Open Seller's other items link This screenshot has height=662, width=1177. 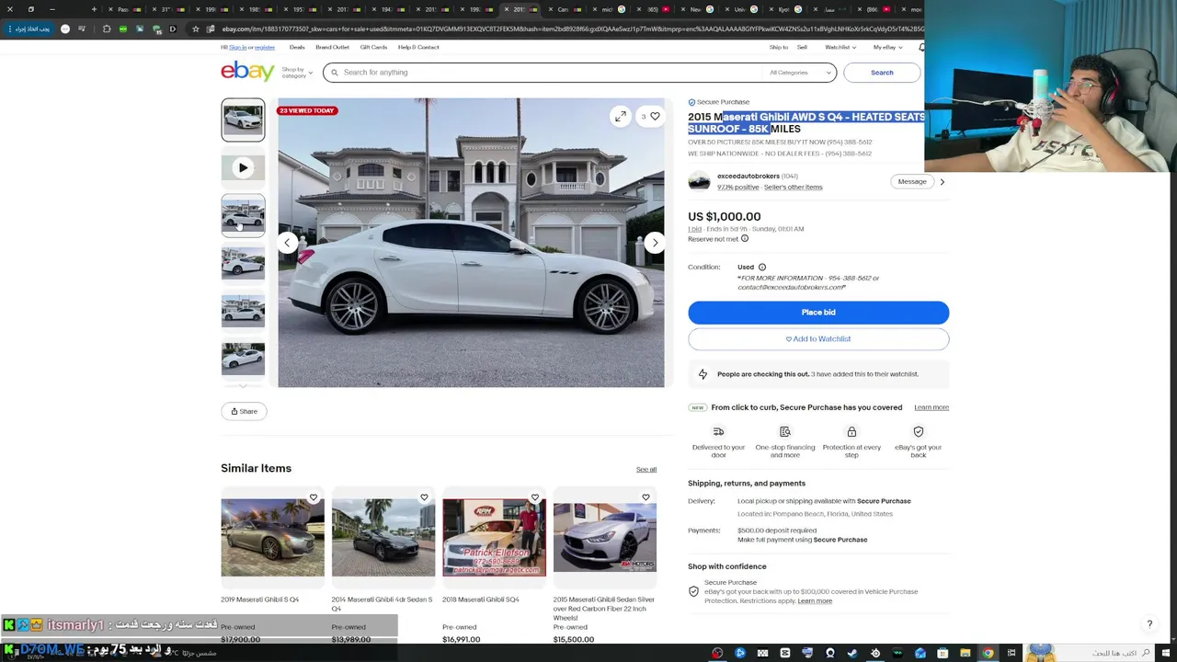click(793, 188)
